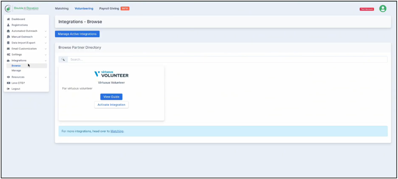Select Manage under Integrations
Screen dimensions: 398x179
point(16,71)
